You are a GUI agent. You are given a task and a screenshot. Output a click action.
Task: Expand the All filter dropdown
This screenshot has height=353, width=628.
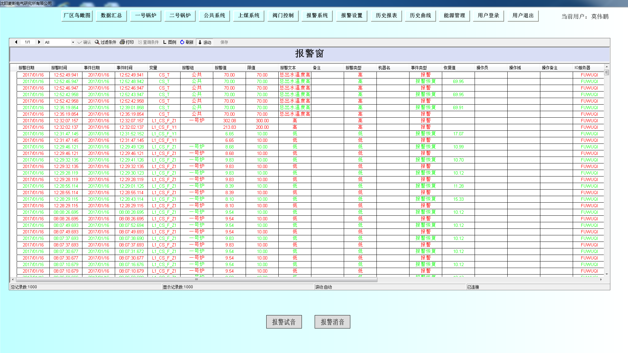pyautogui.click(x=73, y=42)
